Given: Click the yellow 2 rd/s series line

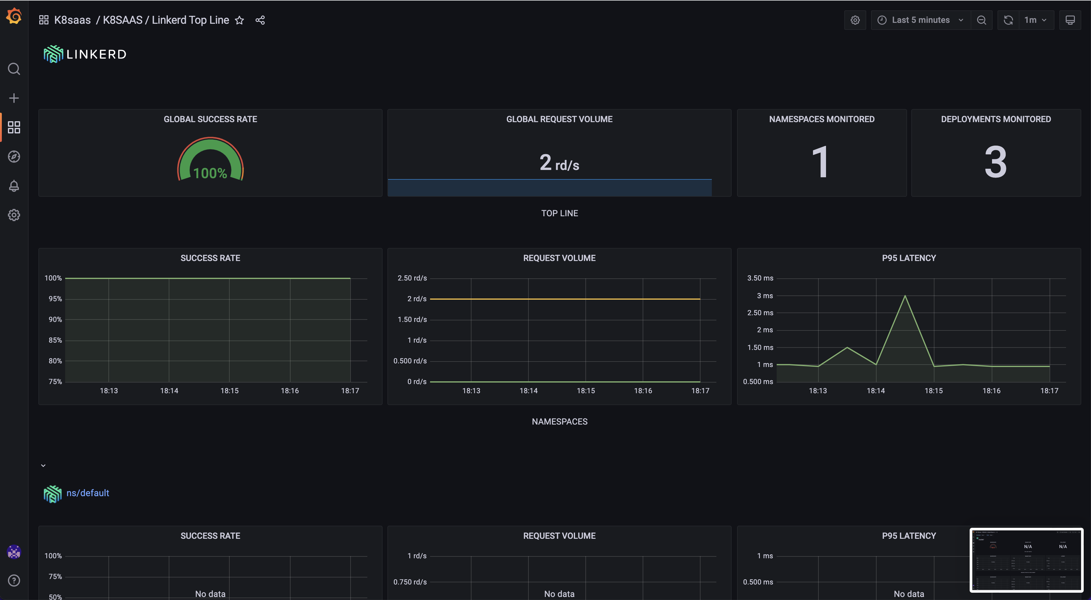Looking at the screenshot, I should click(x=565, y=299).
